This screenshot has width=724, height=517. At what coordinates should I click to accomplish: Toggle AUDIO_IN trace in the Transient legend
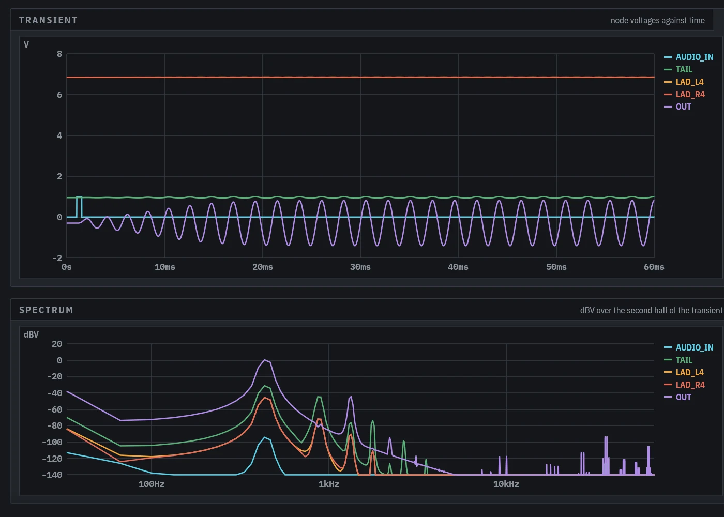pos(688,57)
